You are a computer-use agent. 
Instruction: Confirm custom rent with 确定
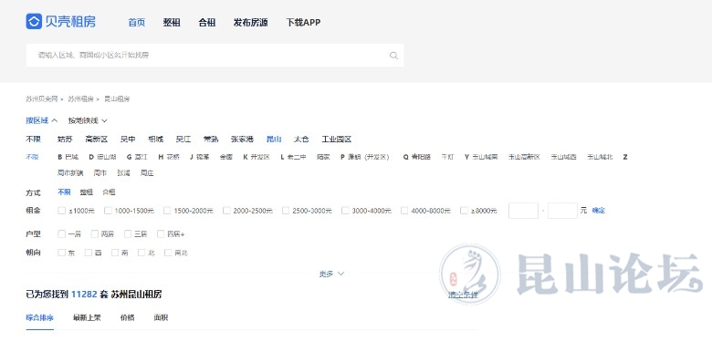click(x=599, y=211)
